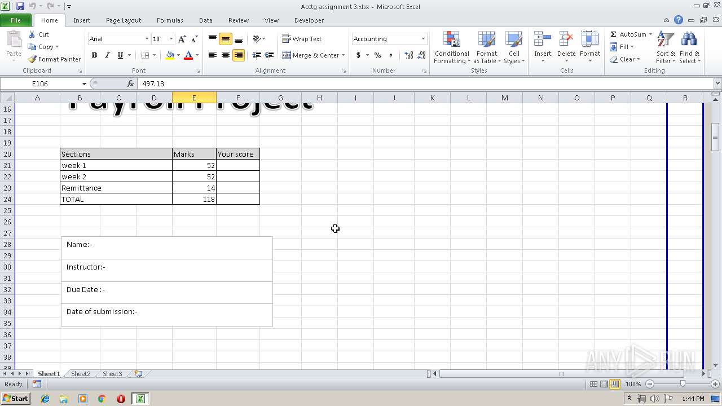Decrease cell indent
Screen dimensions: 722x406
(x=257, y=55)
